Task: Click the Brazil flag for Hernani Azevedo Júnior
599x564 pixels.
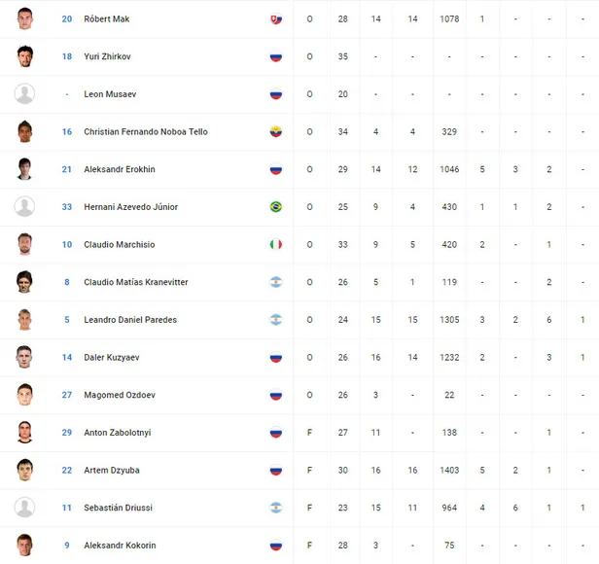Action: tap(276, 207)
